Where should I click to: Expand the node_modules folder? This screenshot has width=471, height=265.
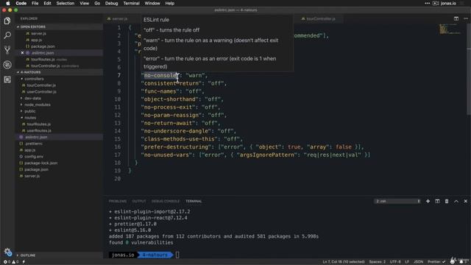38,105
